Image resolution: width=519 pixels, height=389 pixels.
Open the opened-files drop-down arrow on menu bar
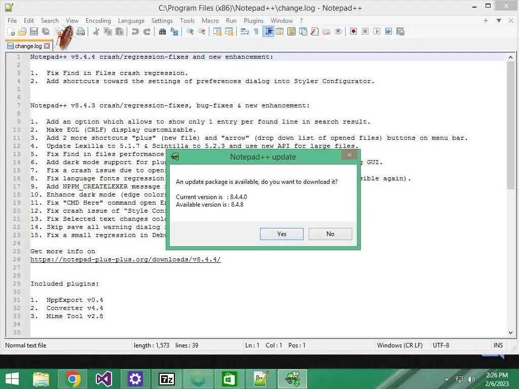(499, 20)
